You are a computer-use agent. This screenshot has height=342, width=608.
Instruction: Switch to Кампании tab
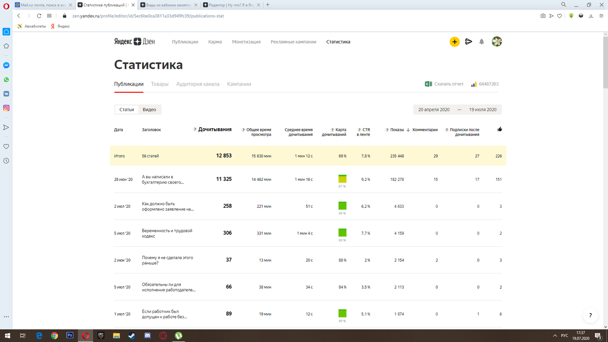[x=239, y=84]
